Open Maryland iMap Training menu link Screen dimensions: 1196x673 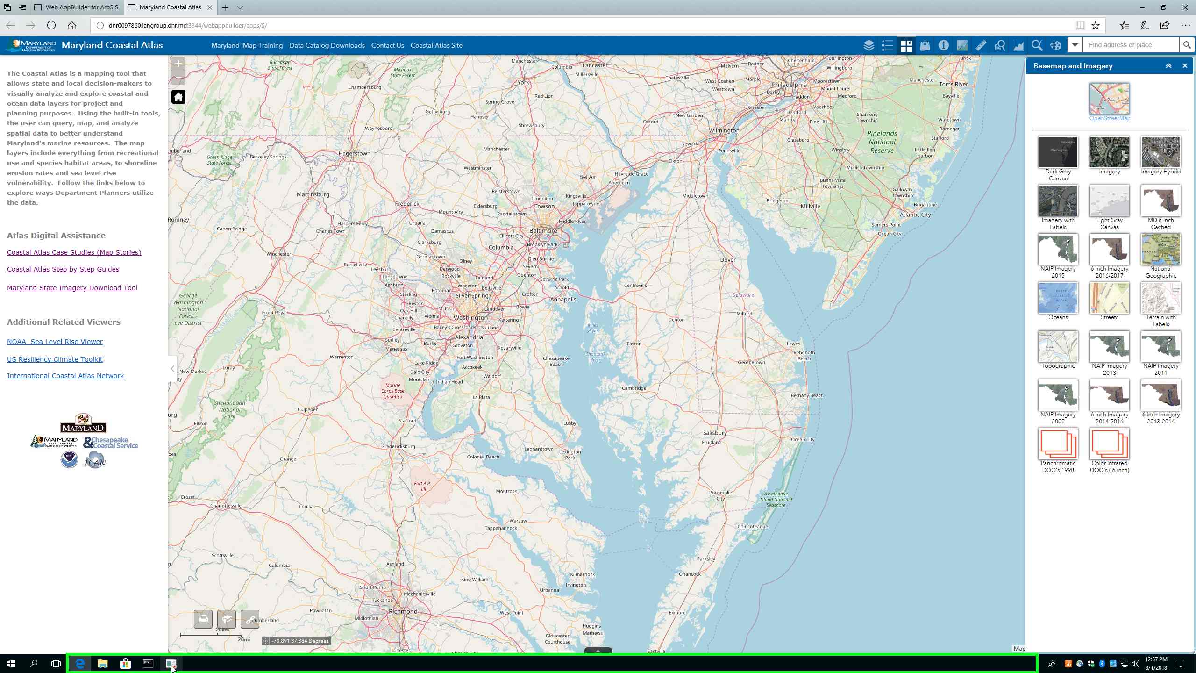(247, 45)
